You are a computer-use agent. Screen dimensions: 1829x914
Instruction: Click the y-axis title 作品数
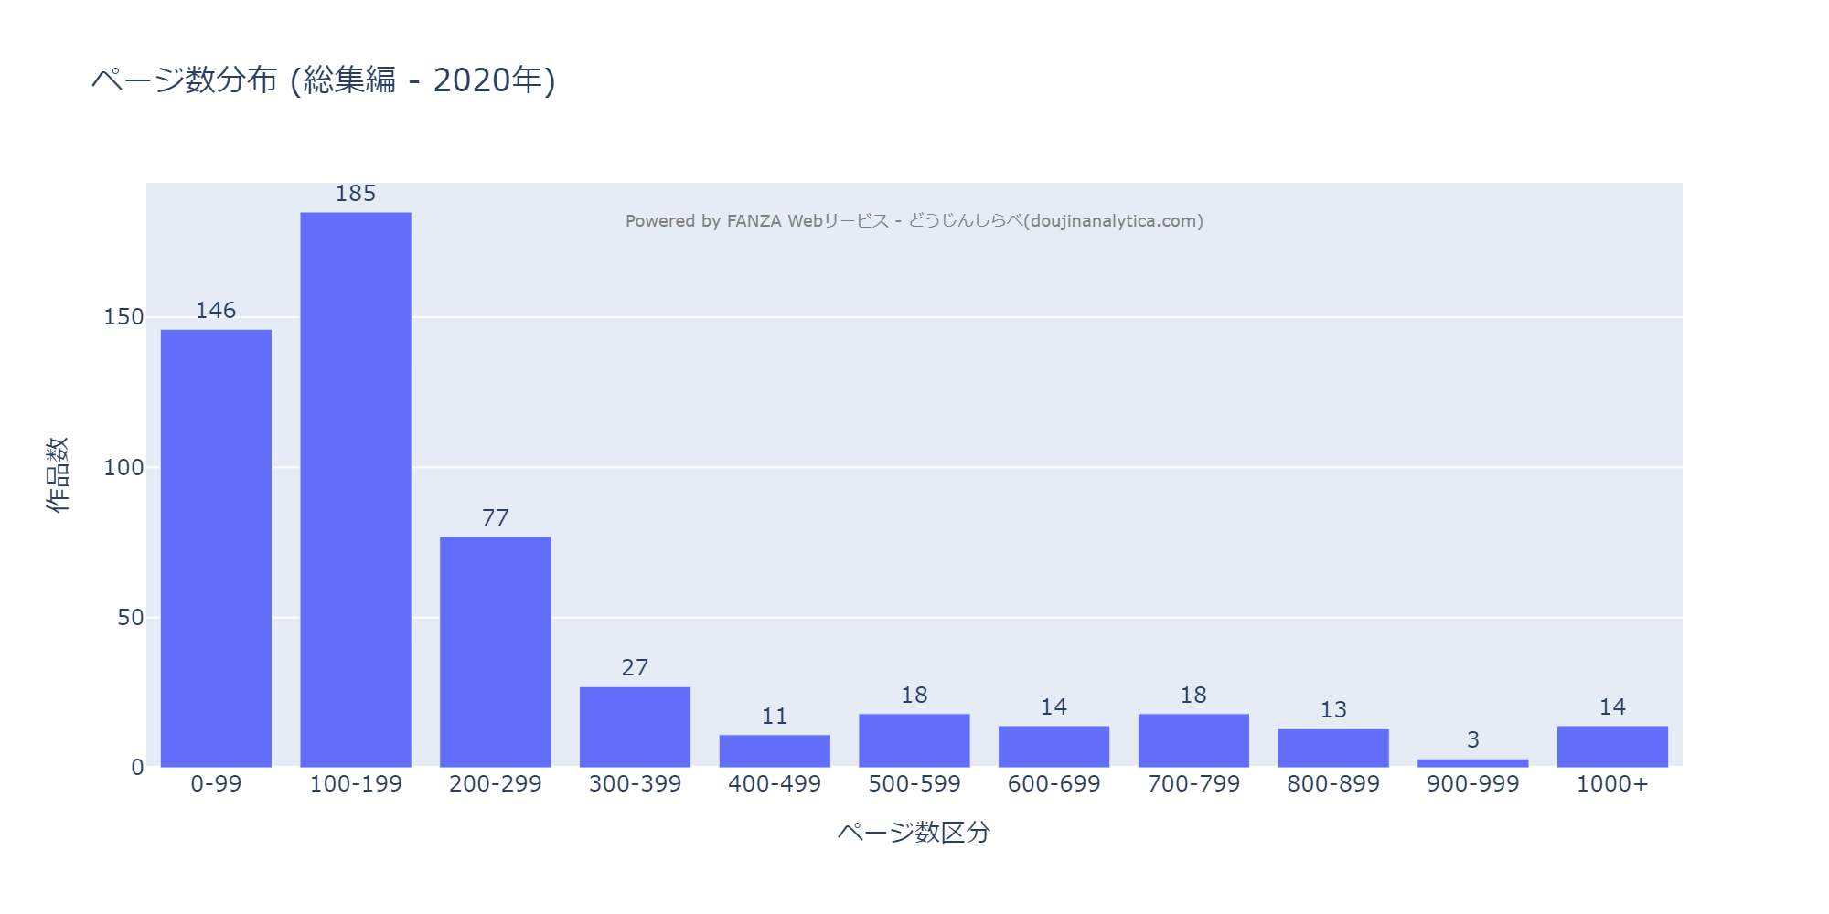[57, 474]
